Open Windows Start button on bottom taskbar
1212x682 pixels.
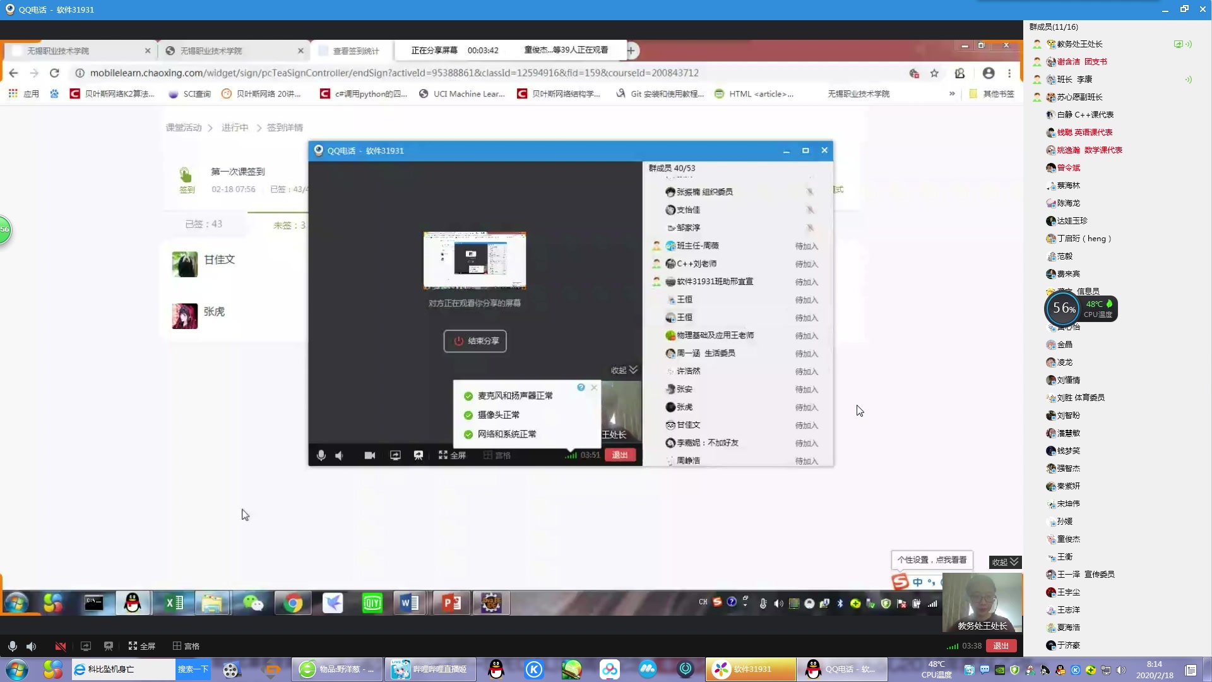click(x=17, y=669)
